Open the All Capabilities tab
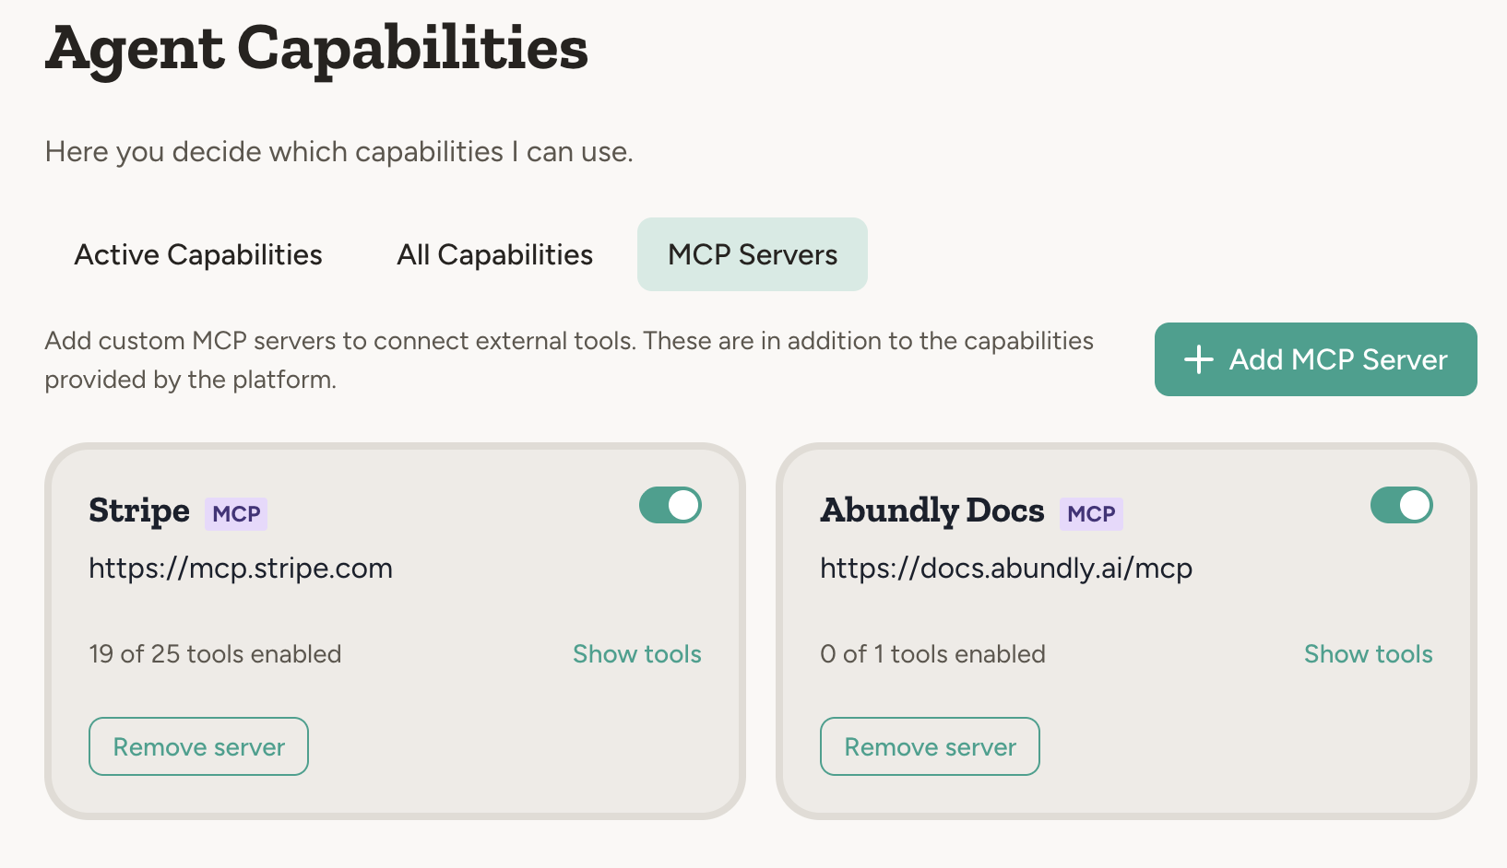The height and width of the screenshot is (868, 1507). pos(494,254)
